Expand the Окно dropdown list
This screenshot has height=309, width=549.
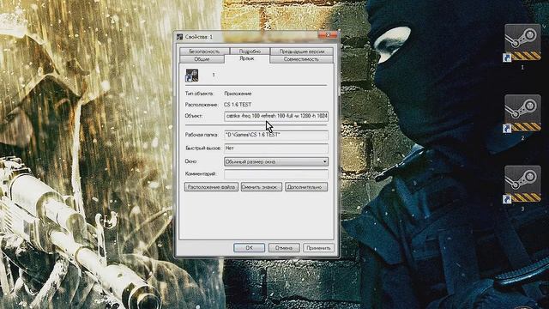pos(276,161)
